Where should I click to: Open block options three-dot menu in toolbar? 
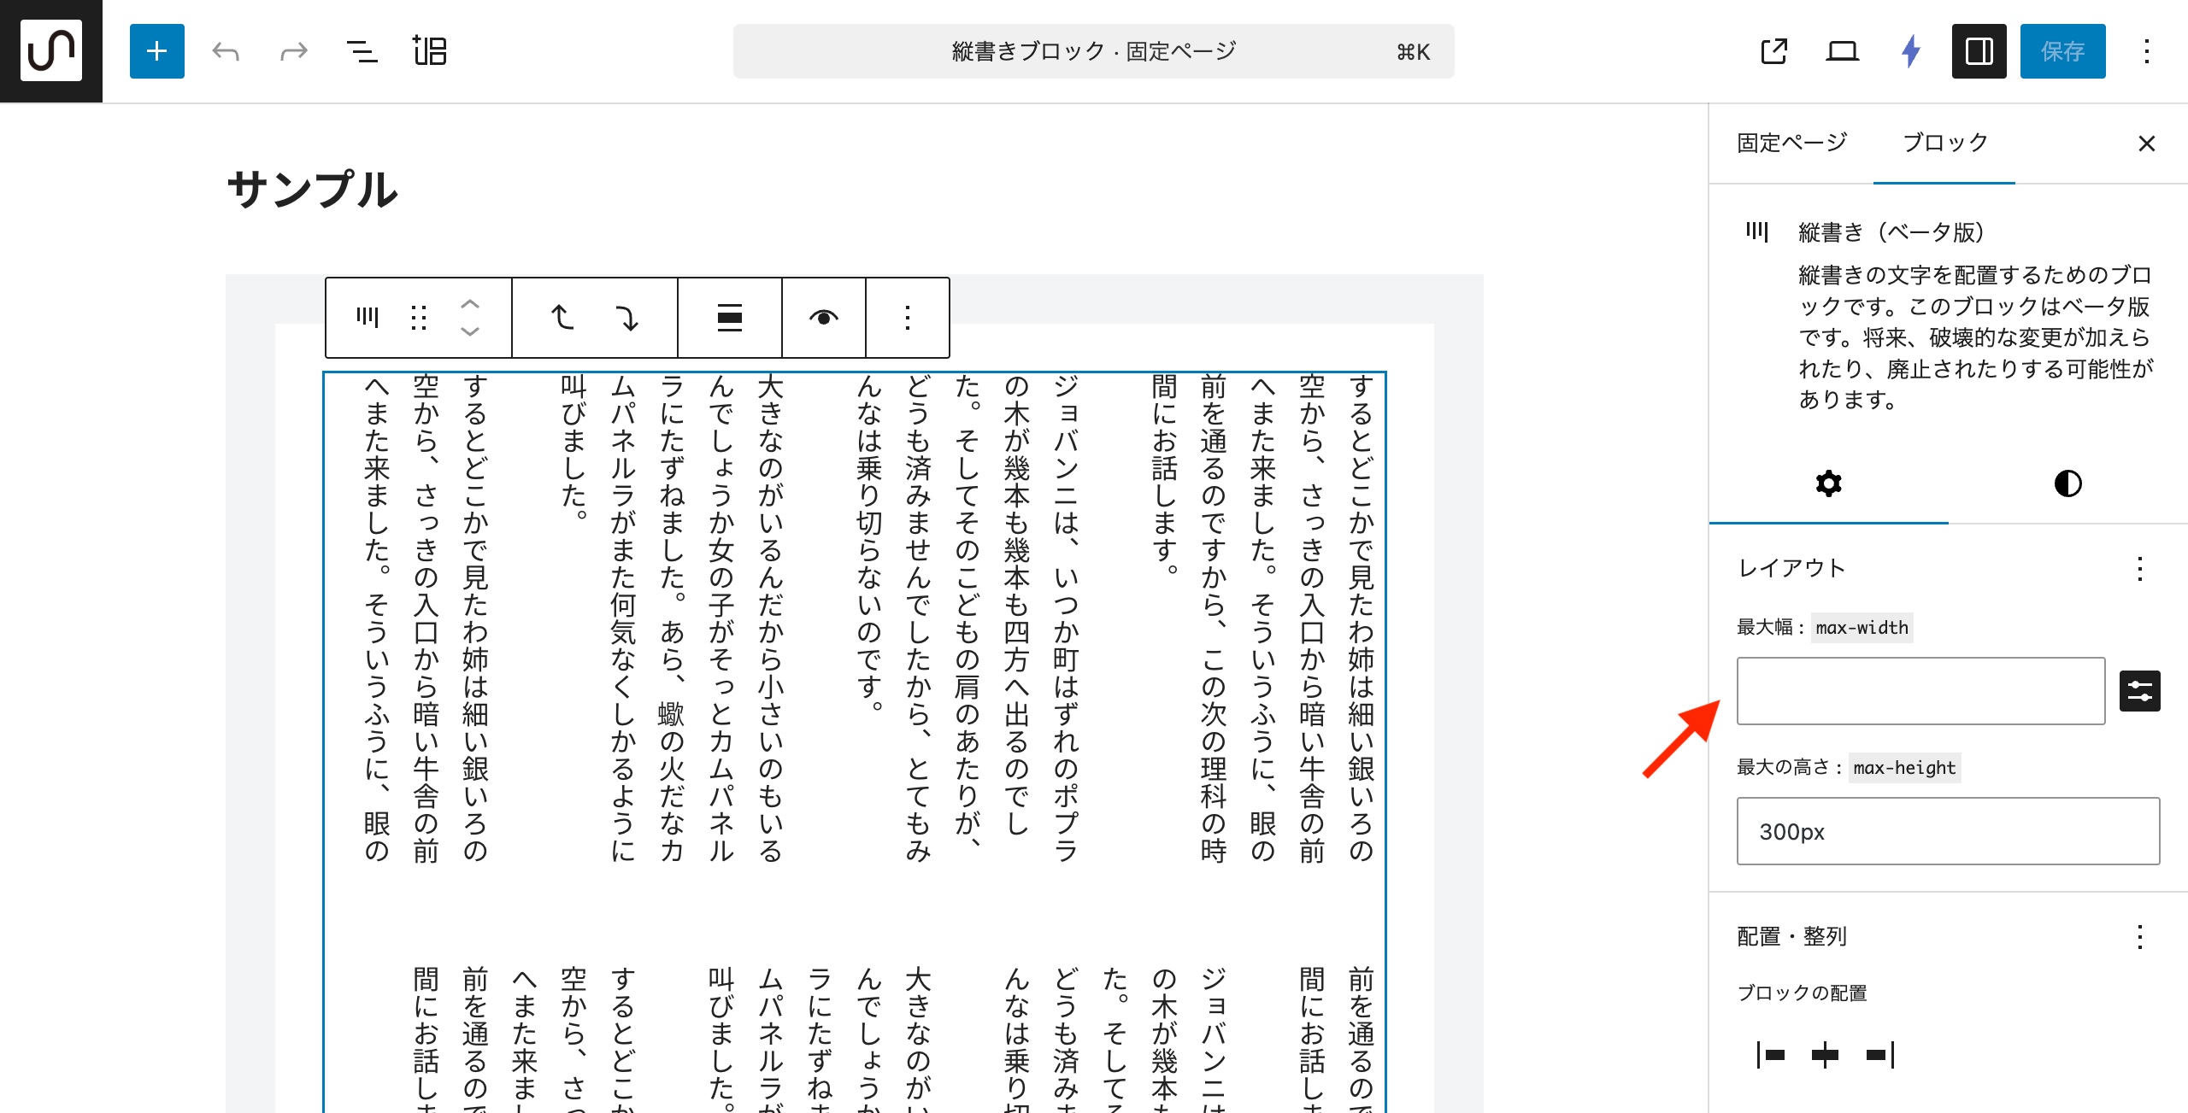point(907,317)
